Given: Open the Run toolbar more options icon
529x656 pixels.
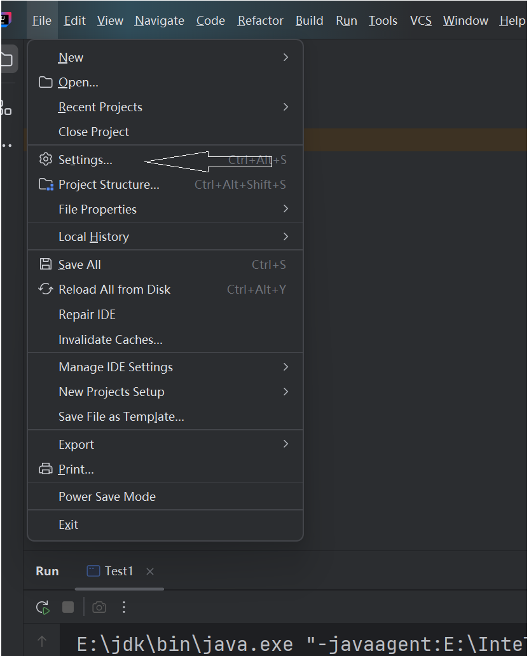Looking at the screenshot, I should tap(124, 607).
